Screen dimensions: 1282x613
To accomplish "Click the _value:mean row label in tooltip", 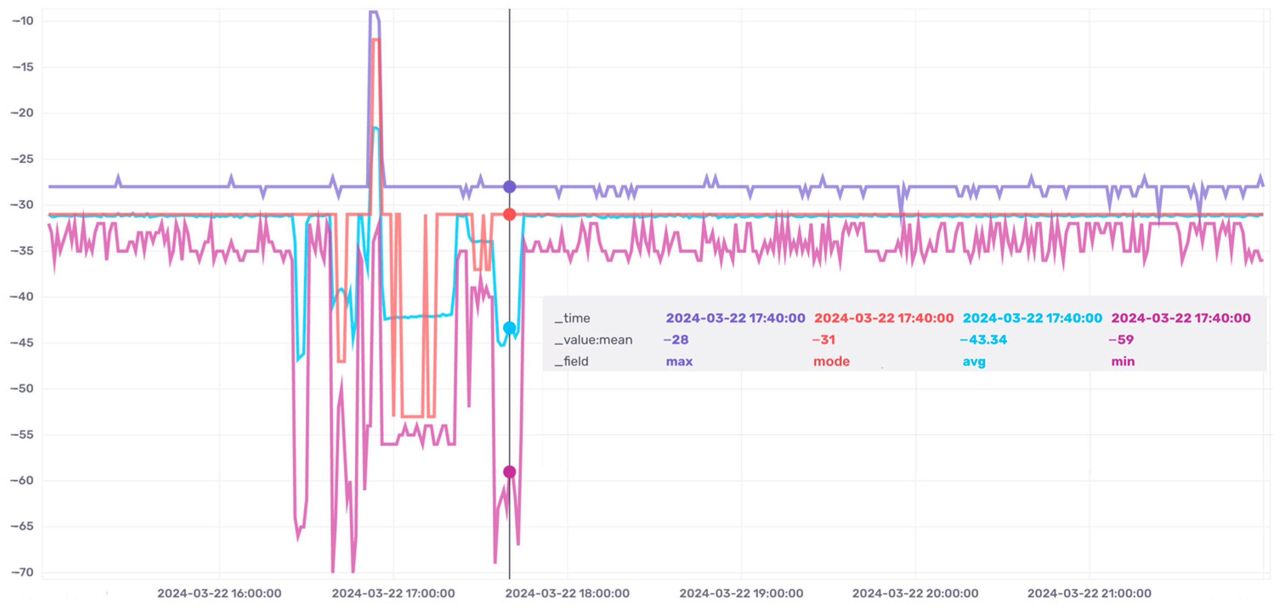I will pyautogui.click(x=593, y=340).
